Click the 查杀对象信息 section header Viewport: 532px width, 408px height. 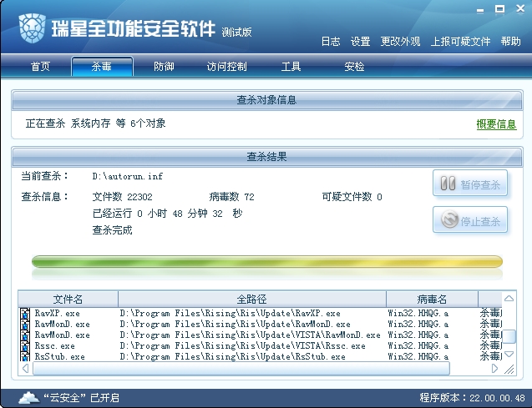pyautogui.click(x=266, y=100)
